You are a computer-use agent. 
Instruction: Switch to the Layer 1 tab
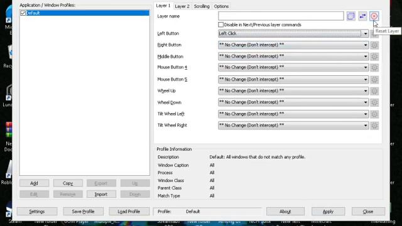[163, 6]
